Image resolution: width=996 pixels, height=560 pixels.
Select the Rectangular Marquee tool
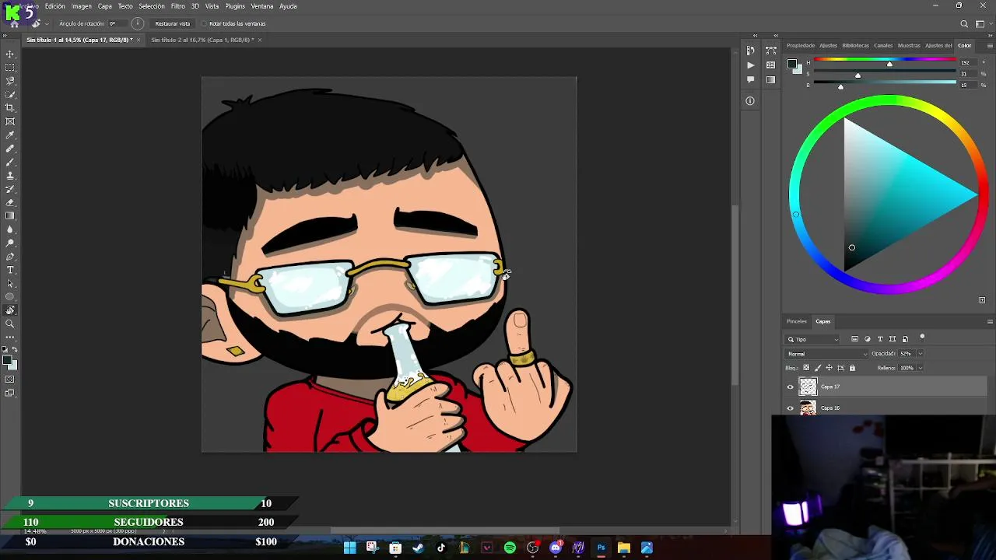[x=10, y=68]
